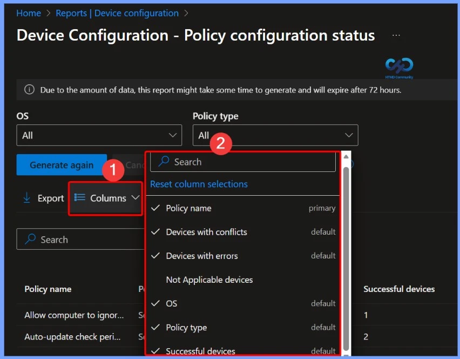Click the HTMD Community logo
This screenshot has width=460, height=359.
[398, 67]
